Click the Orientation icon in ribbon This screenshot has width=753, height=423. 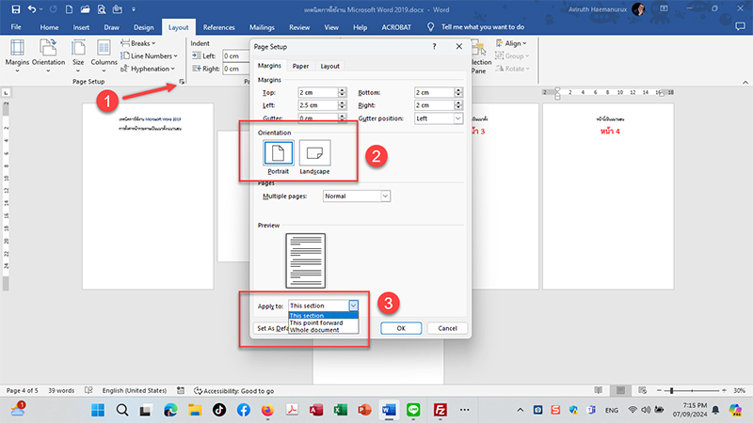tap(48, 53)
